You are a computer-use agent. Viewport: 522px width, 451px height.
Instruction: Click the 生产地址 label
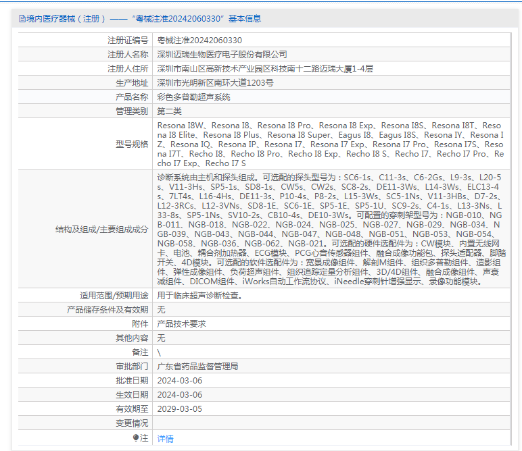point(132,83)
